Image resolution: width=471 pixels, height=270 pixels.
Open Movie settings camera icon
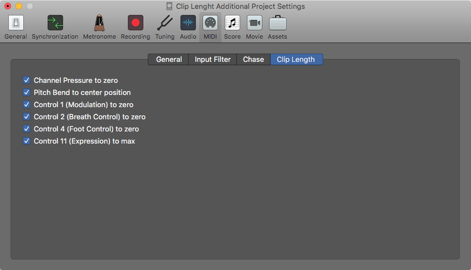[x=255, y=23]
